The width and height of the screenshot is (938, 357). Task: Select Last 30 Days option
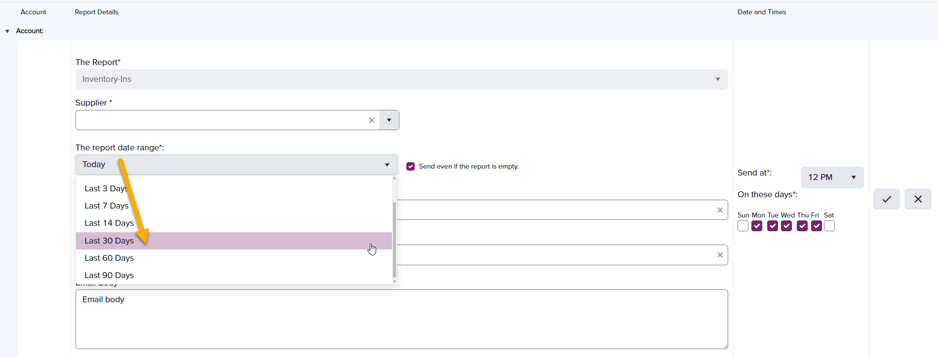click(234, 241)
